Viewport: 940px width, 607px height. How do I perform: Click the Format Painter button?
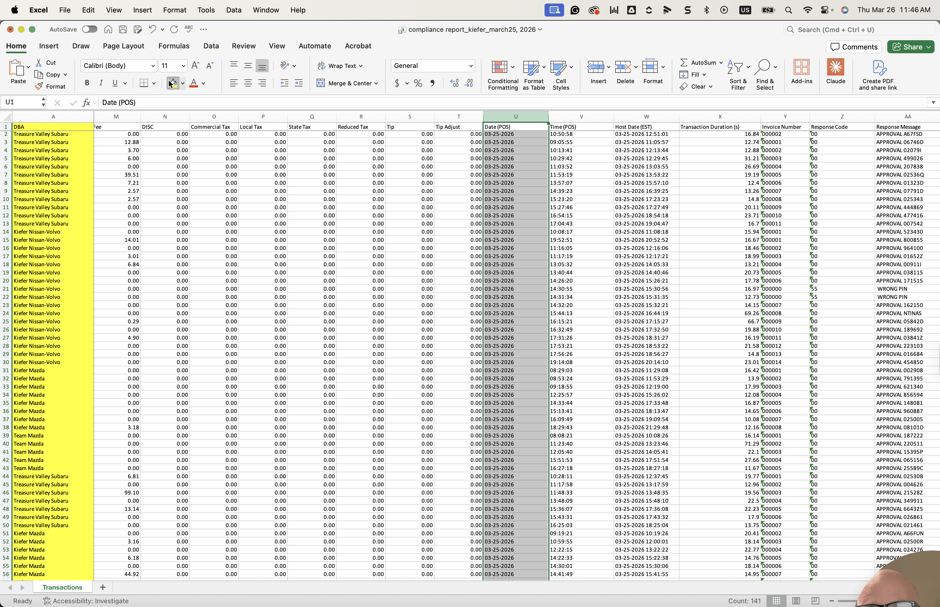(50, 86)
